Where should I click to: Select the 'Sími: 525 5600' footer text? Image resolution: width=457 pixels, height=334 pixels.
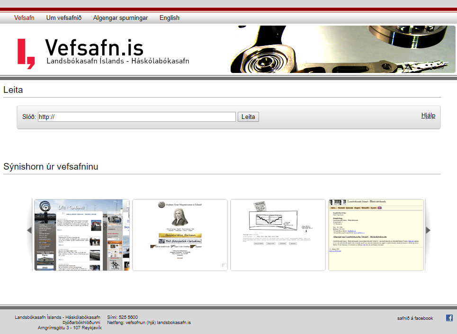click(x=122, y=317)
